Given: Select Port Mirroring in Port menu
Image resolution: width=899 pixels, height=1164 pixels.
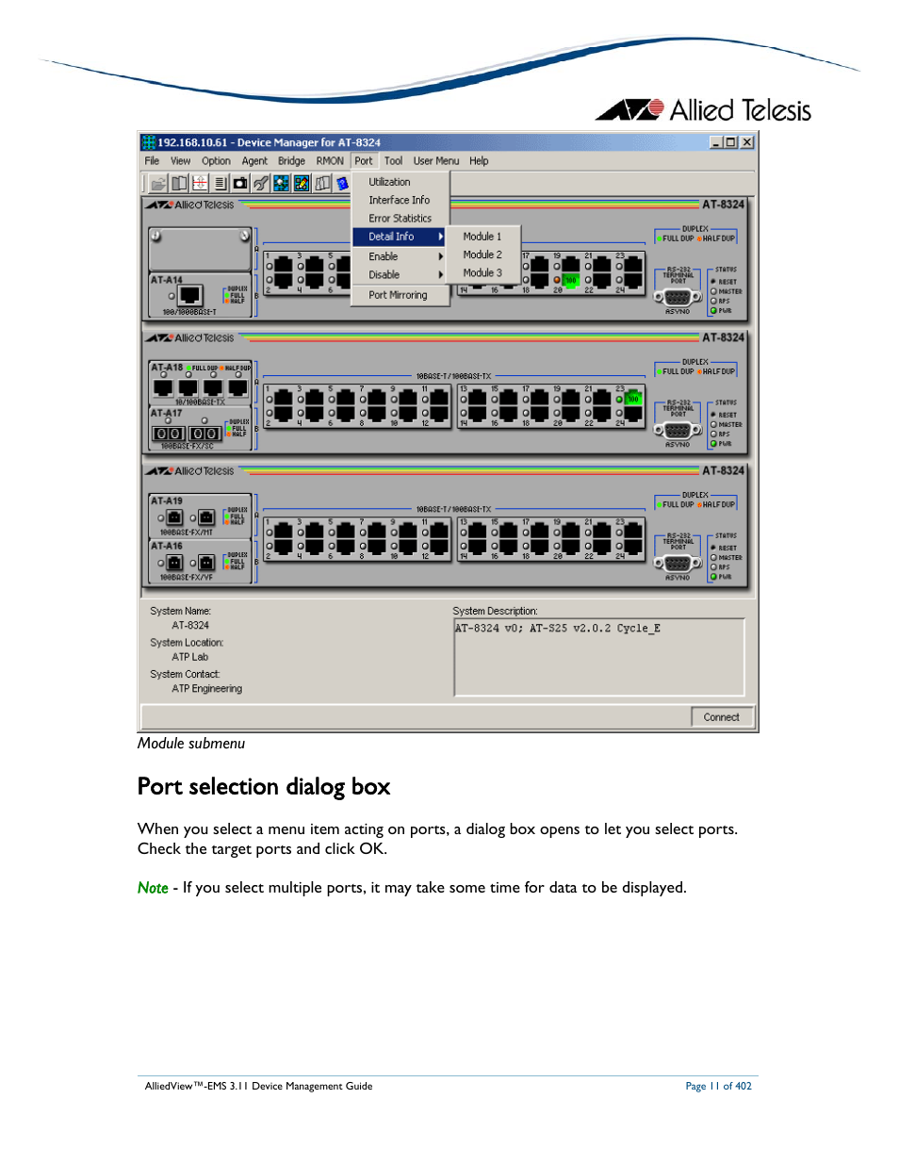Looking at the screenshot, I should tap(400, 295).
